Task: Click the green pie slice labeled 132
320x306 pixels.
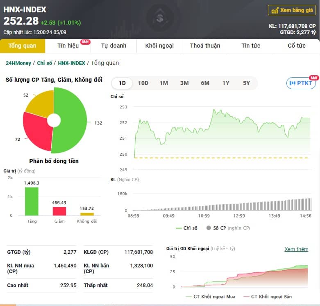Action: 71,121
